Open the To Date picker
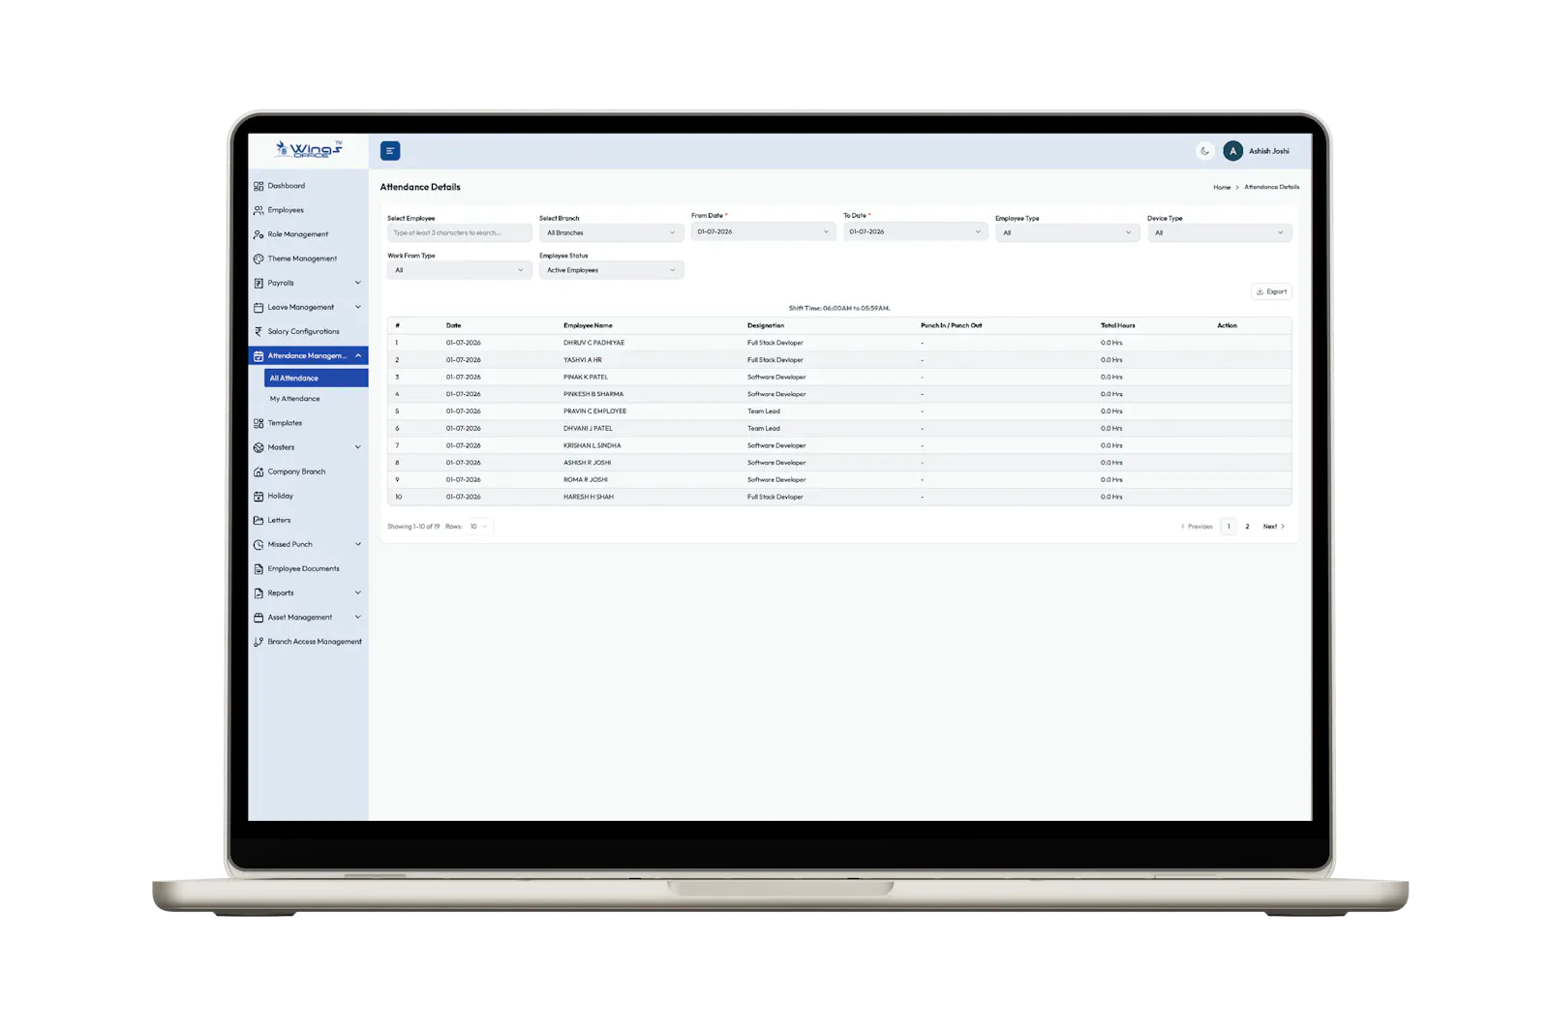Viewport: 1549px width, 1033px height. click(x=915, y=231)
